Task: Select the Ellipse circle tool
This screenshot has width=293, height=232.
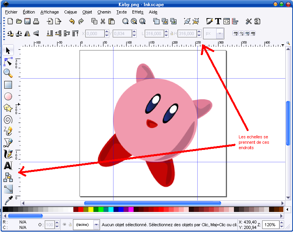Action: (8, 96)
